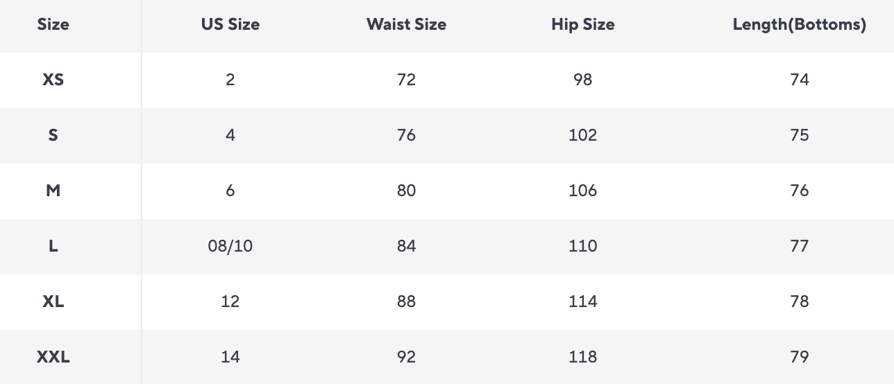Select the S size row label

click(x=53, y=135)
